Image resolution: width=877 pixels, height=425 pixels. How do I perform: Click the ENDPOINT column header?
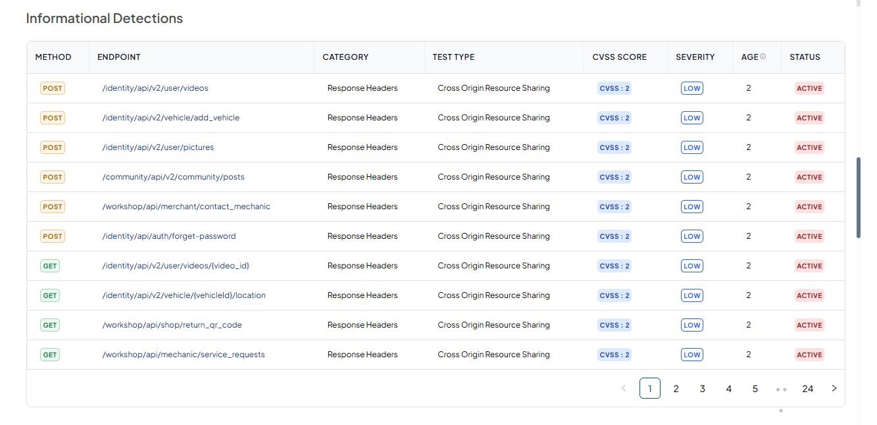pos(119,57)
